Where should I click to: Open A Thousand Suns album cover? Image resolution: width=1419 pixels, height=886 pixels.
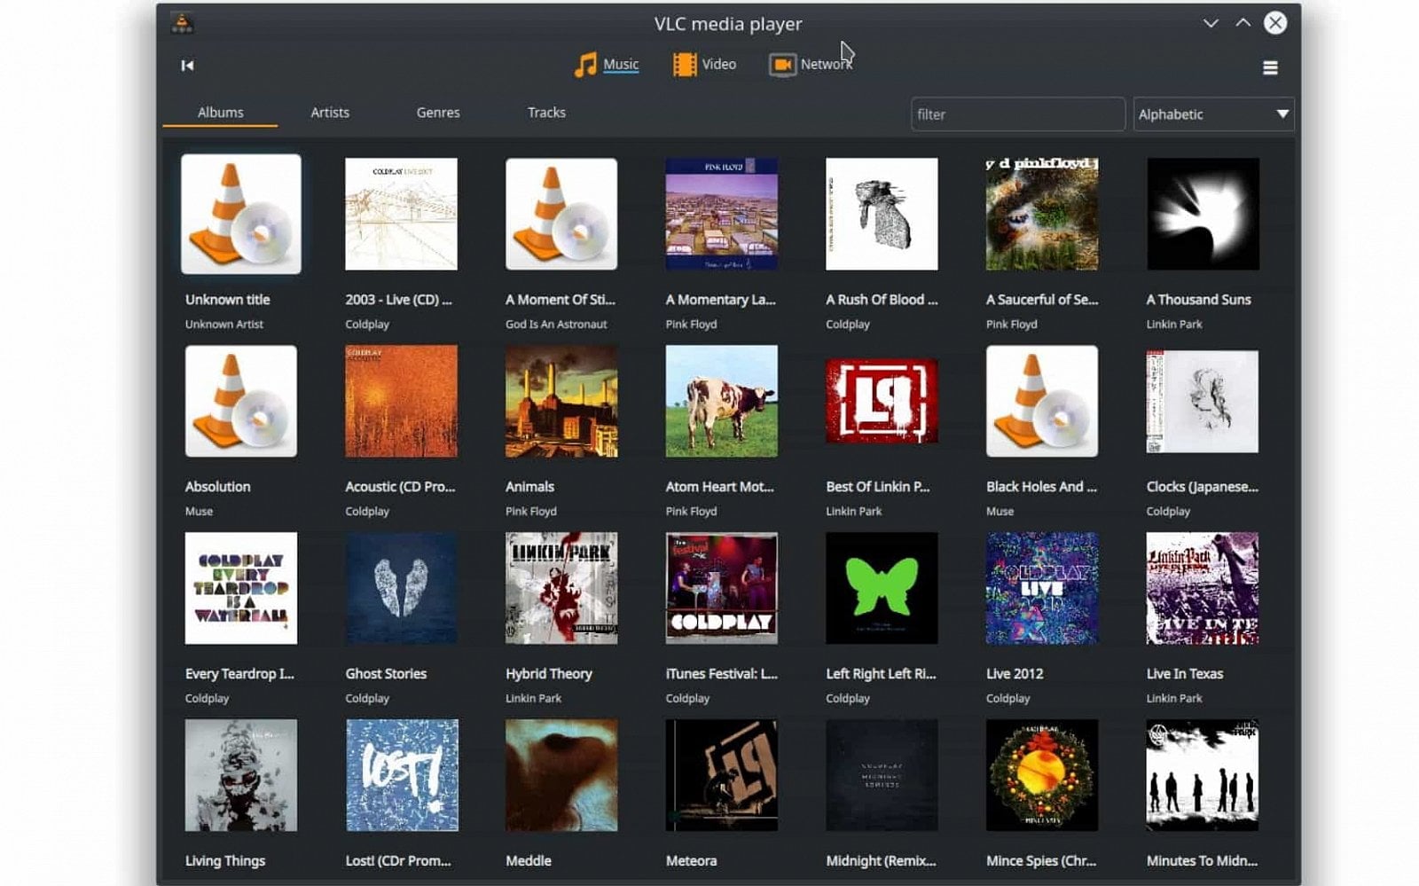point(1203,214)
